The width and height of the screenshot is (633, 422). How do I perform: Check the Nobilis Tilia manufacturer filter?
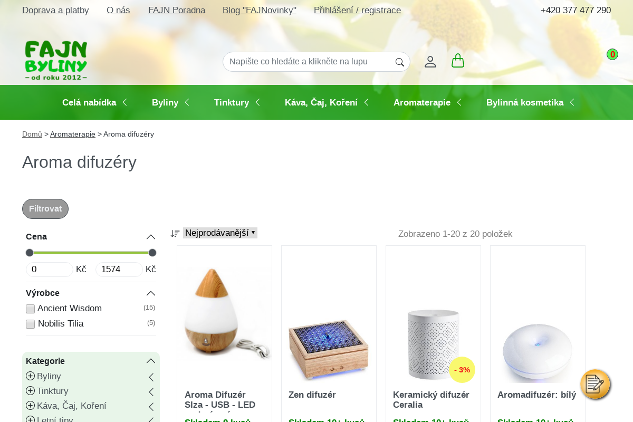[30, 324]
